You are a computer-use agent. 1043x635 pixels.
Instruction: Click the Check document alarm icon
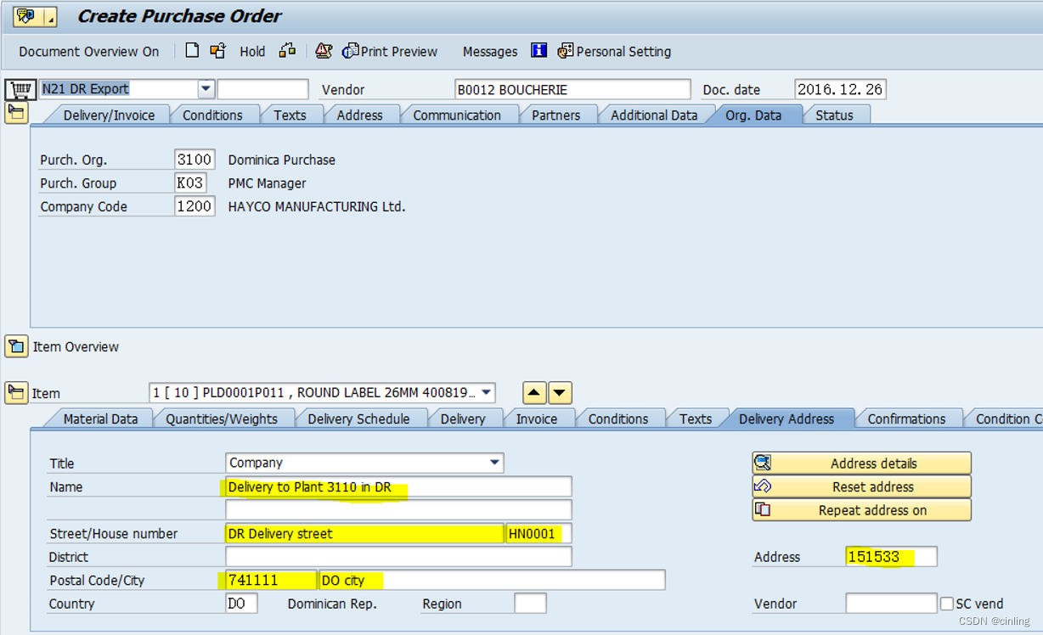[324, 51]
